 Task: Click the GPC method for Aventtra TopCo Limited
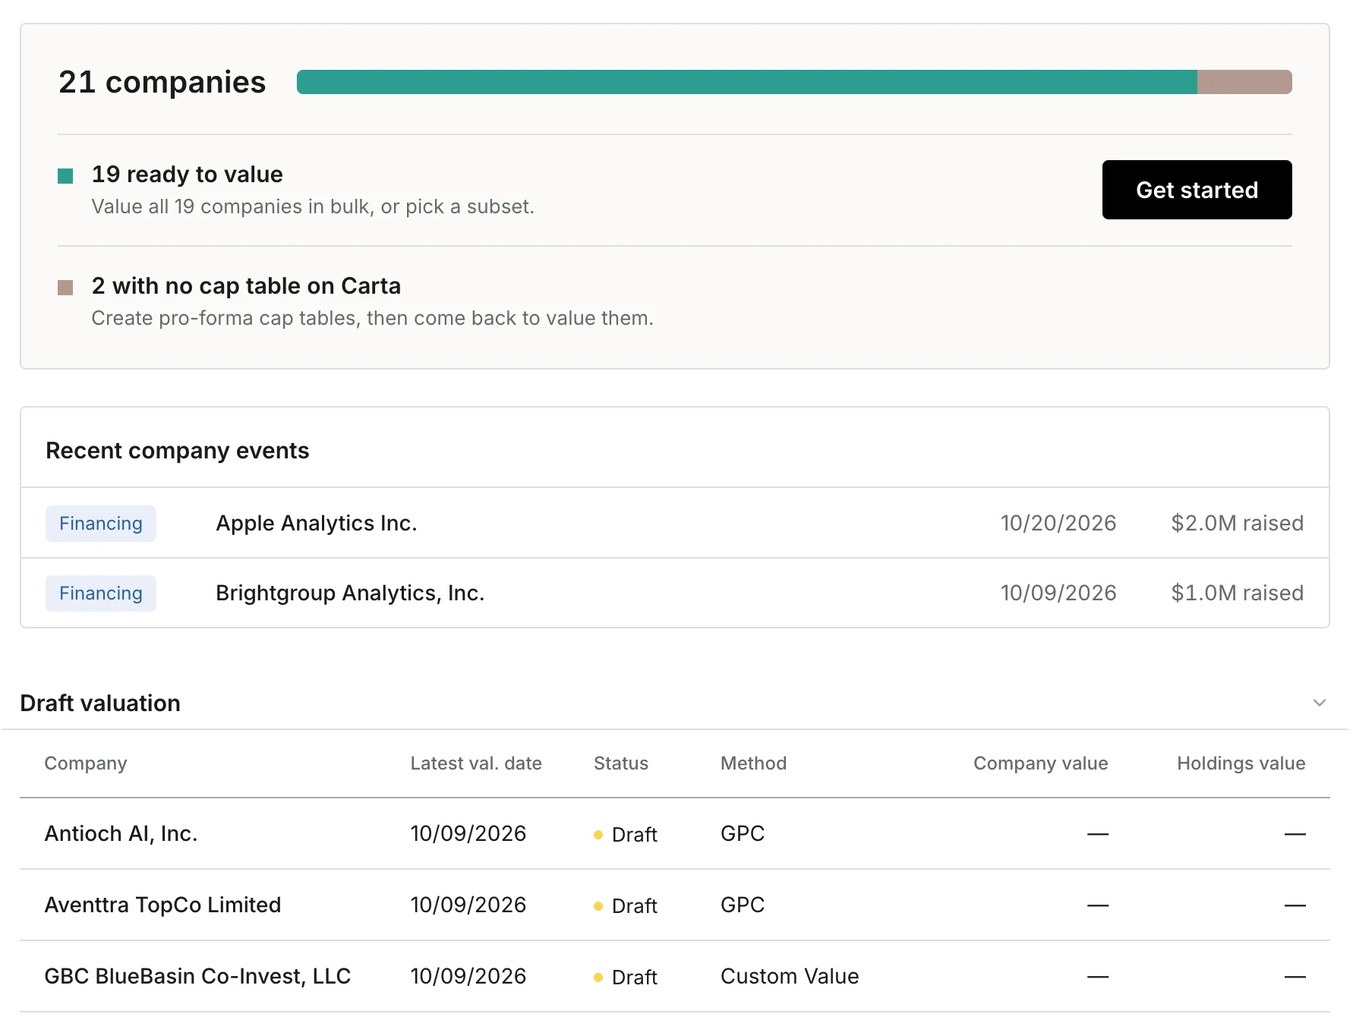(x=743, y=905)
